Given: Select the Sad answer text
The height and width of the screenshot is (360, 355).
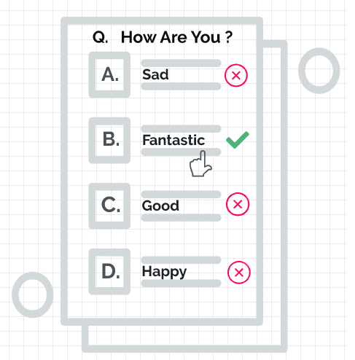Looking at the screenshot, I should pos(155,74).
